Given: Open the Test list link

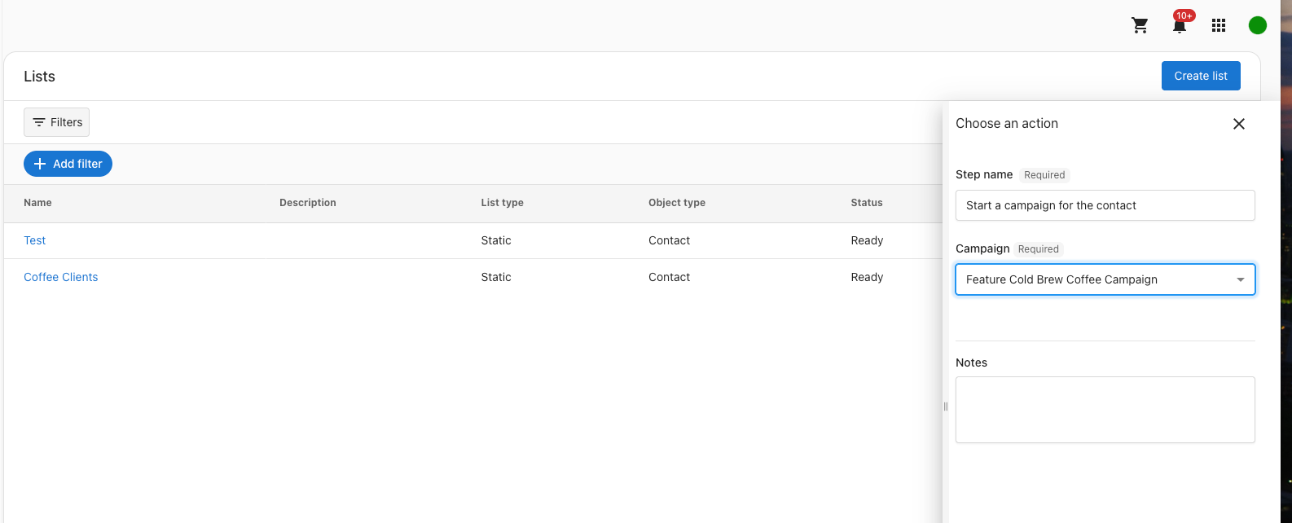Looking at the screenshot, I should 35,240.
